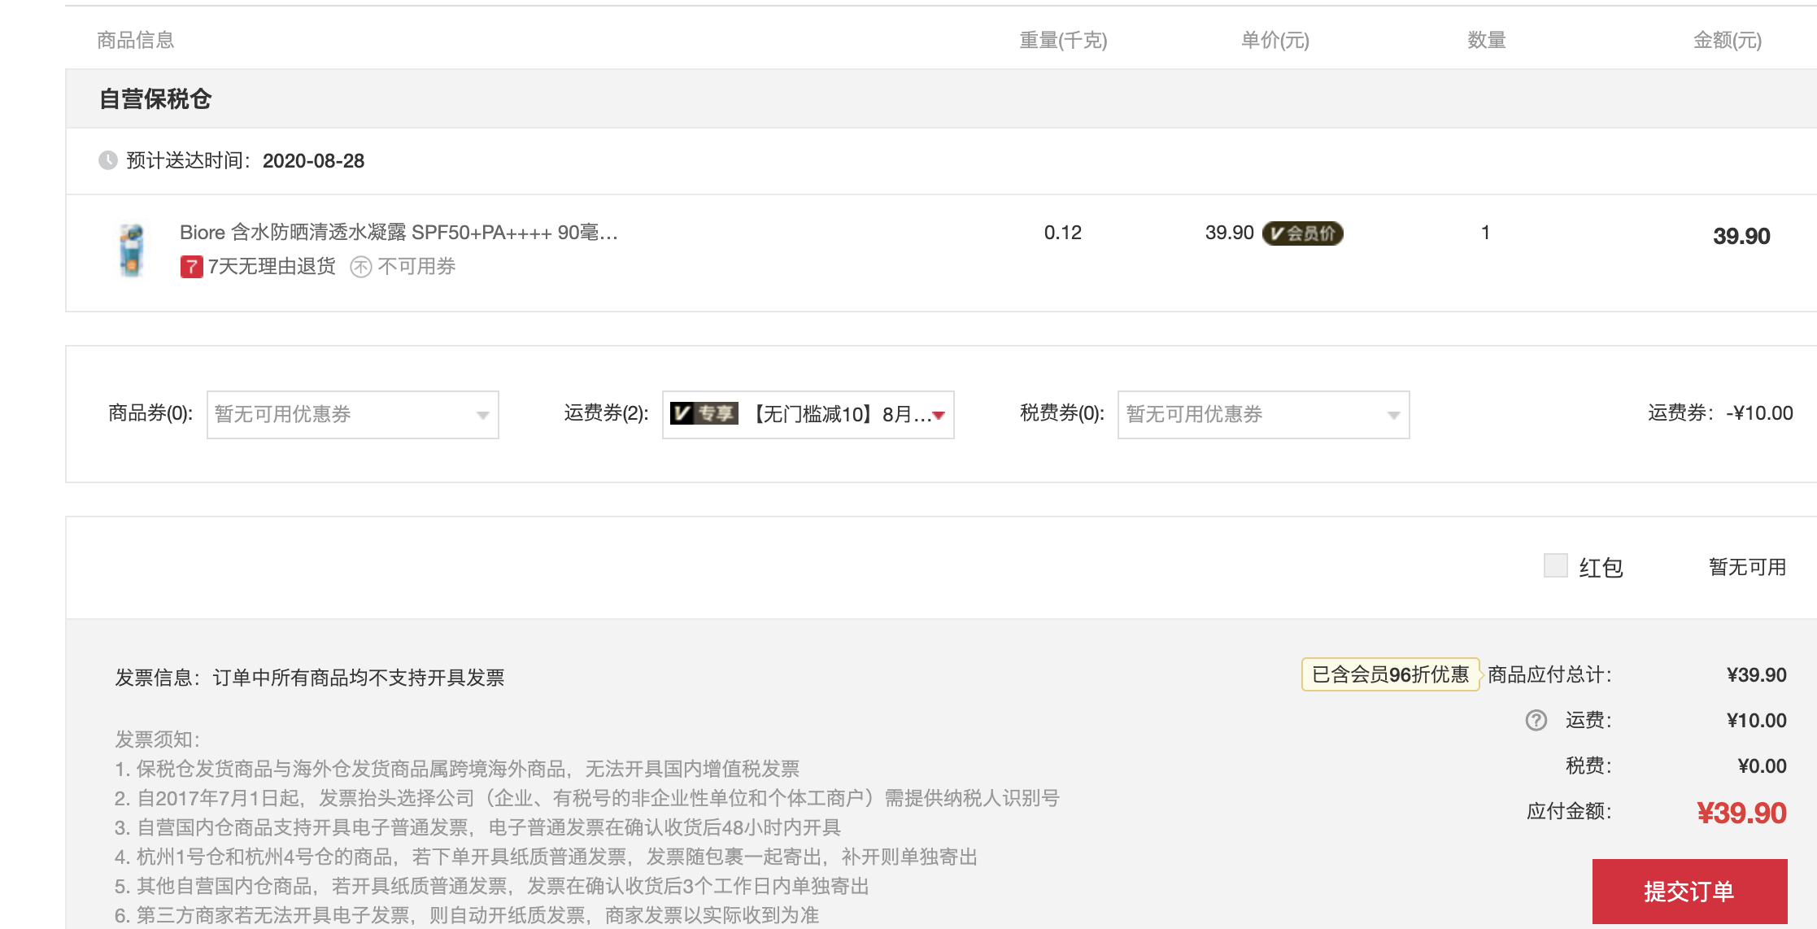Click the 已含会员96折优惠 tag

[1390, 674]
